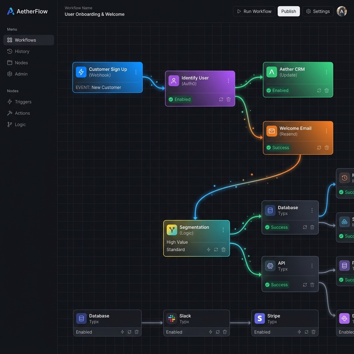Viewport: 354px width, 354px height.
Task: Select Triggers in Nodes section
Action: [x=19, y=102]
